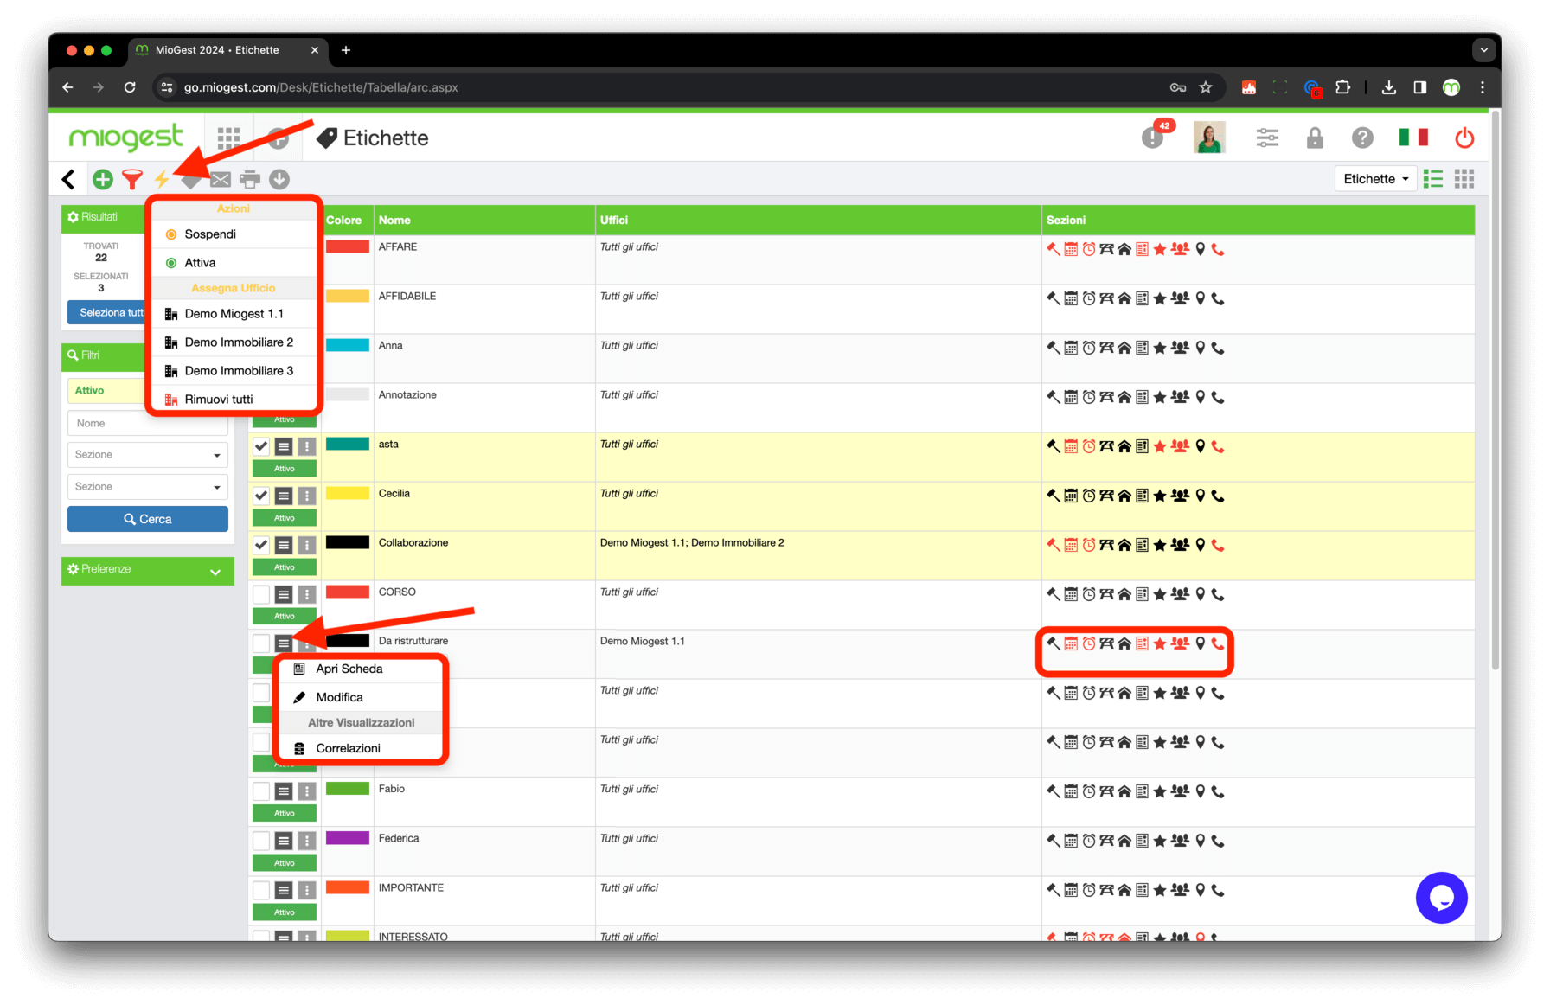Click the purple Federica color swatch
Image resolution: width=1550 pixels, height=1005 pixels.
click(348, 838)
